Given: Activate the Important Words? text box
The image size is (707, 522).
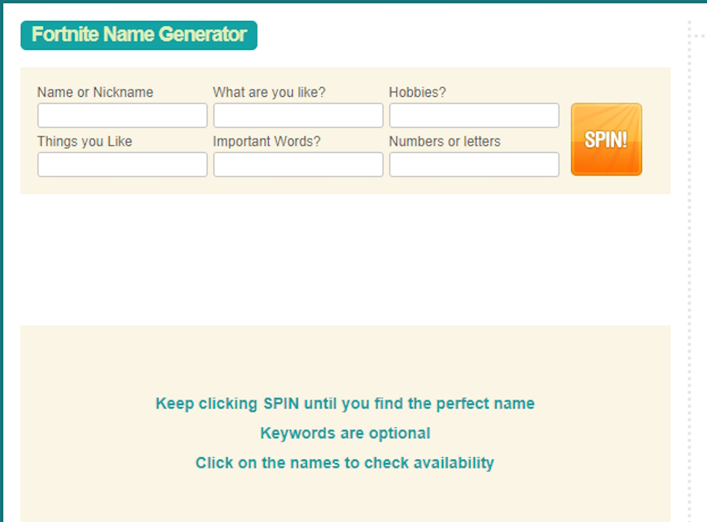Looking at the screenshot, I should click(298, 165).
